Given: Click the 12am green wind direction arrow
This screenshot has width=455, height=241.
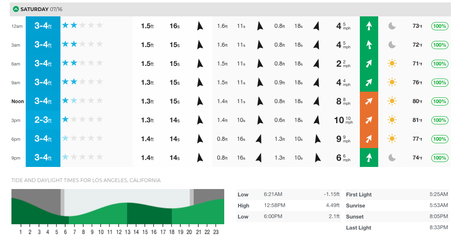Looking at the screenshot, I should 369,26.
